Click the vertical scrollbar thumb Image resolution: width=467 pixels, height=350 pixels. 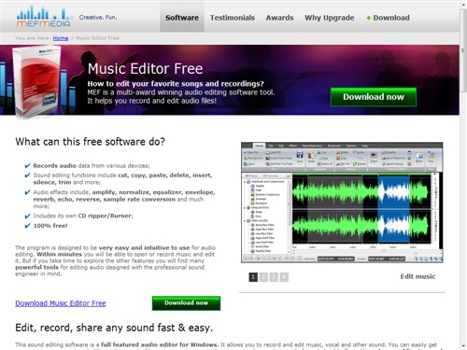(x=463, y=49)
